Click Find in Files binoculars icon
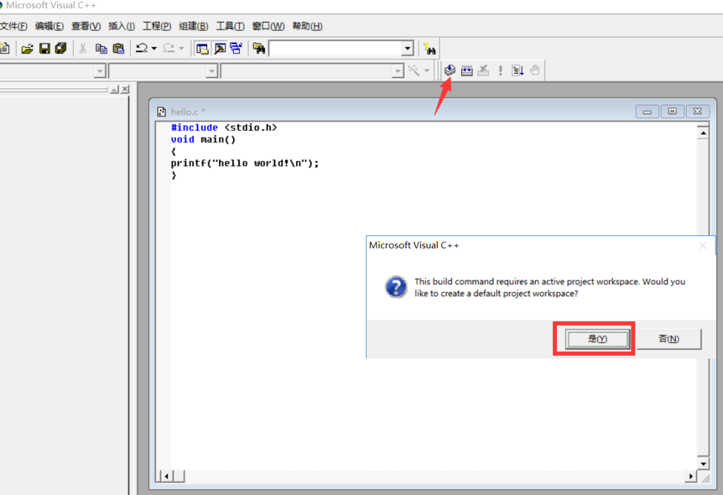723x495 pixels. point(259,48)
